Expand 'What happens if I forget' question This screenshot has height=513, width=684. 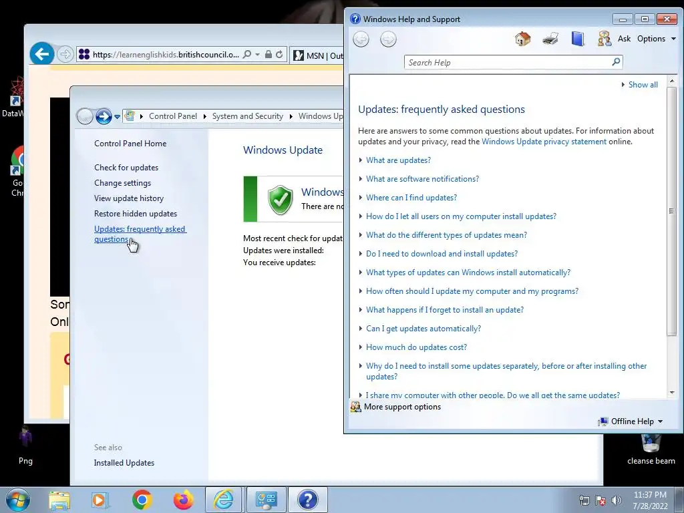tap(444, 310)
